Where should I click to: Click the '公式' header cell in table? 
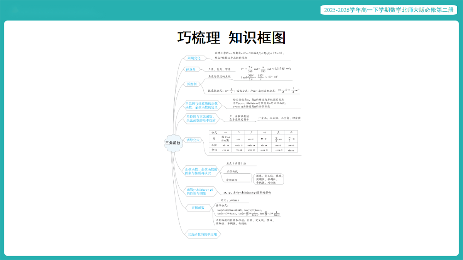(x=214, y=132)
